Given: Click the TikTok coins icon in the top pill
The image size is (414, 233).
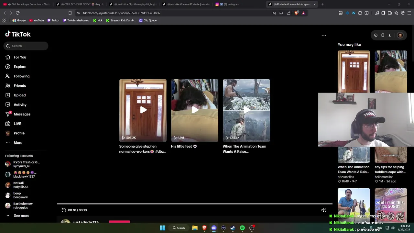Looking at the screenshot, I should [376, 35].
